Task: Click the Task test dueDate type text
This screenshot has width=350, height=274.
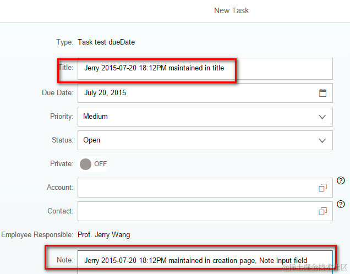Action: (106, 42)
